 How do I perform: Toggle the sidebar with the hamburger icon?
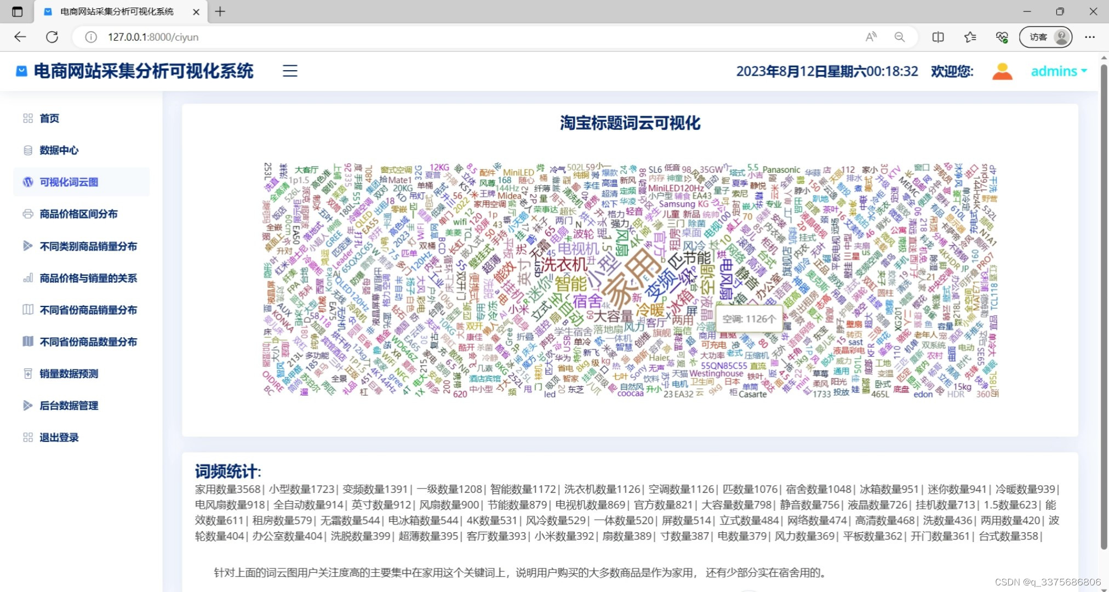pos(289,70)
